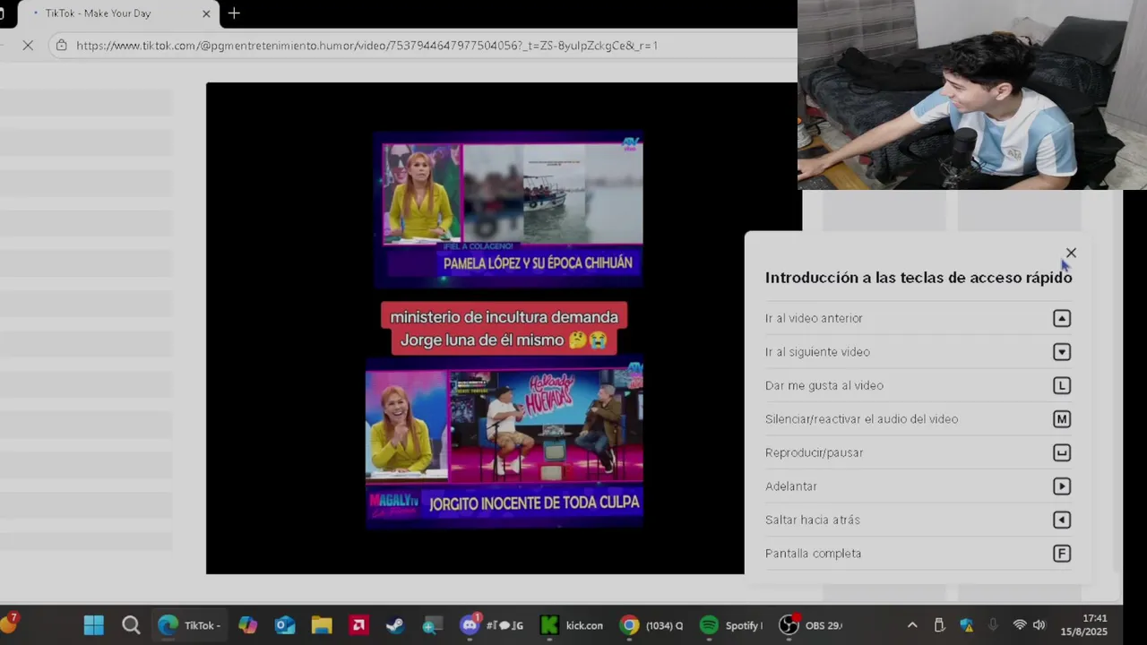The width and height of the screenshot is (1147, 645).
Task: Click 'Ir al video anterior' text
Action: pos(814,318)
